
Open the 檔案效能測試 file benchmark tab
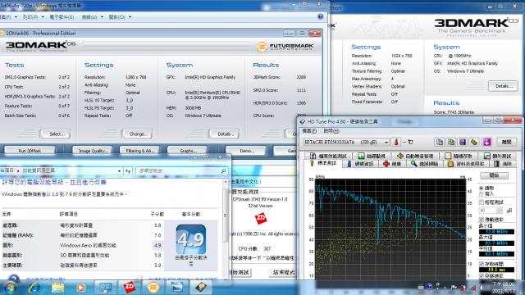(328, 156)
